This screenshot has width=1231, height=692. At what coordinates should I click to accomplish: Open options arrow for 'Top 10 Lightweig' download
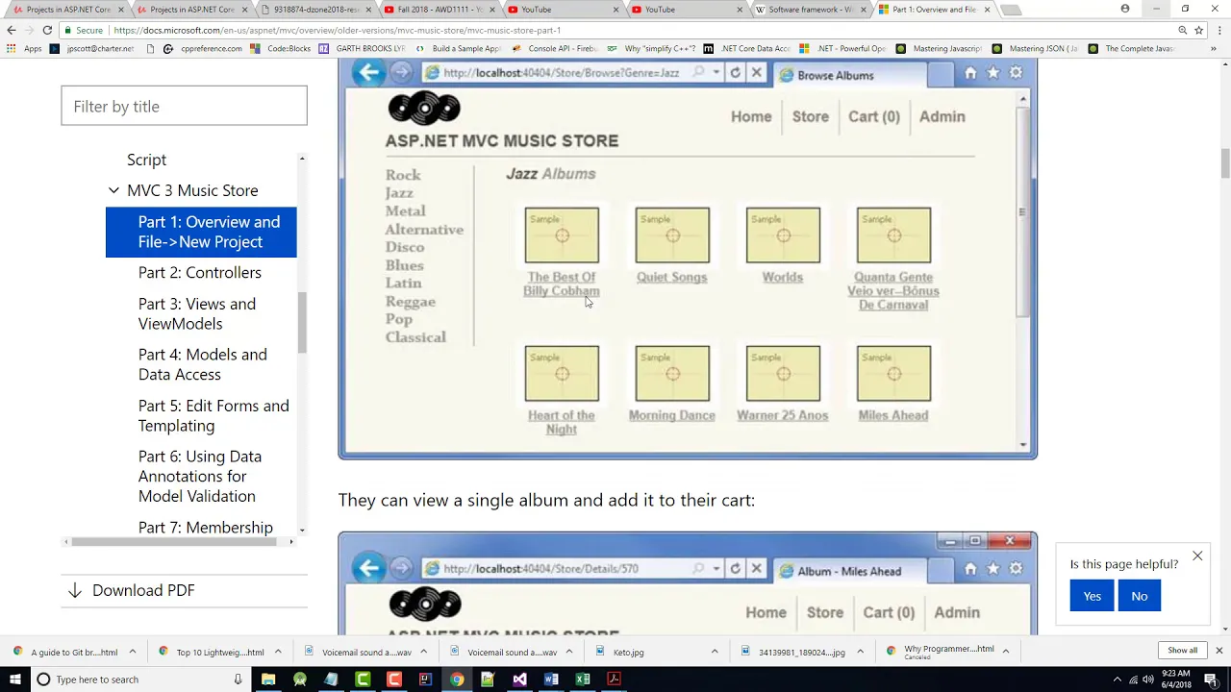(278, 652)
